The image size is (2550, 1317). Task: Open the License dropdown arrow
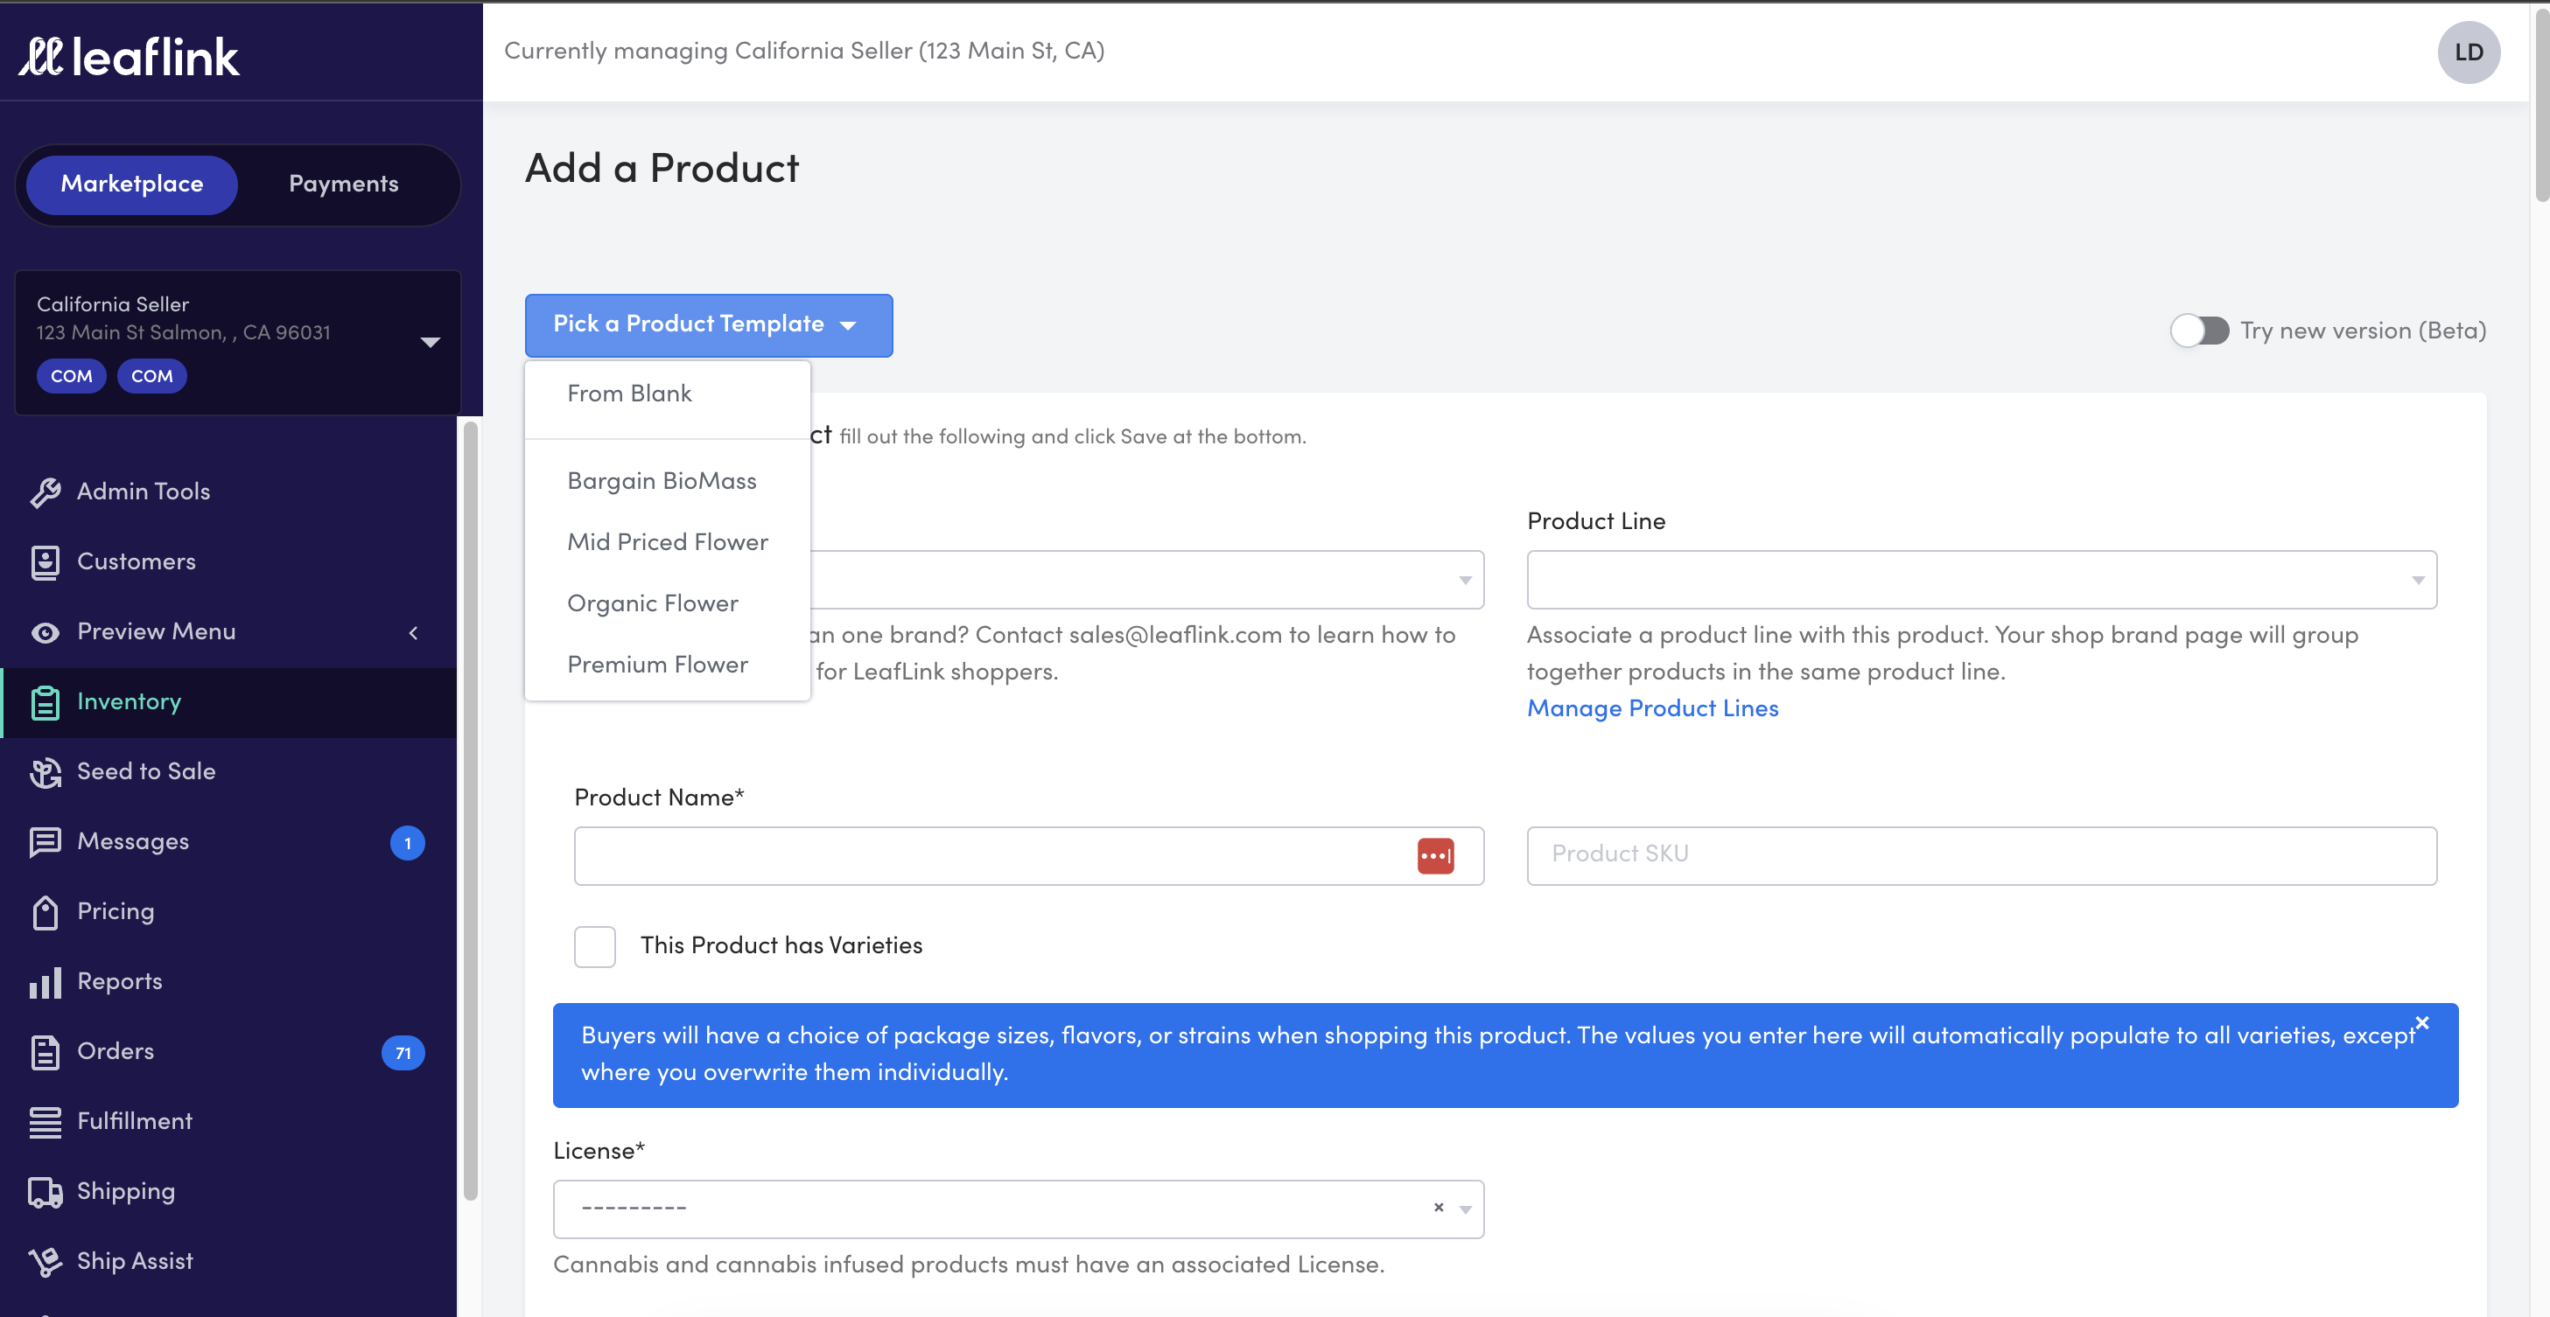click(1465, 1209)
